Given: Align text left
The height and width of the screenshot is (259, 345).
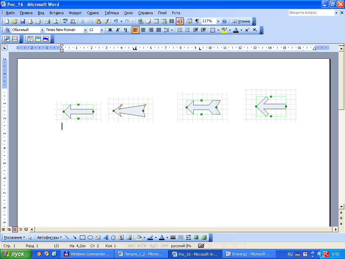Looking at the screenshot, I should 135,30.
